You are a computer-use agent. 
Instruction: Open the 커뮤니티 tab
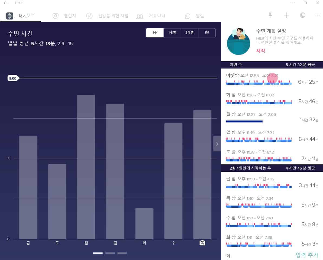(157, 16)
